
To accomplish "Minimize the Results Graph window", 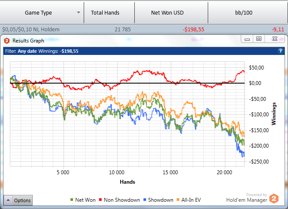I will tap(247, 39).
